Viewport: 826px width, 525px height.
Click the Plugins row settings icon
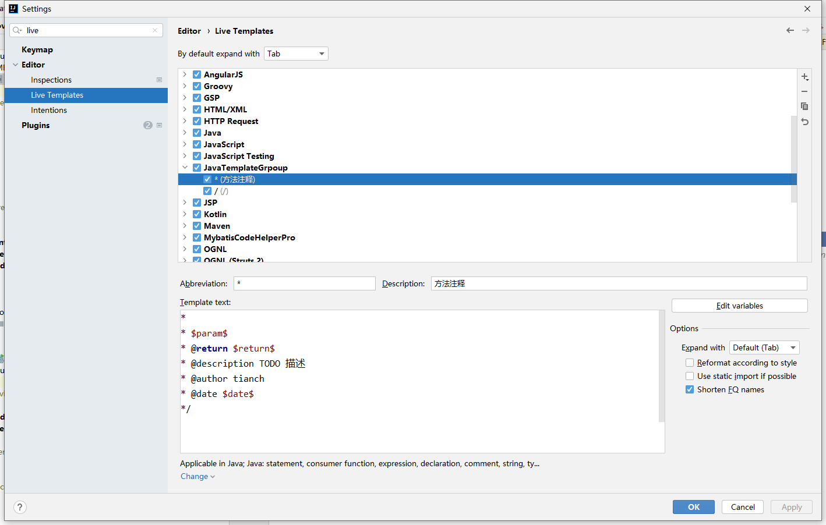point(159,125)
